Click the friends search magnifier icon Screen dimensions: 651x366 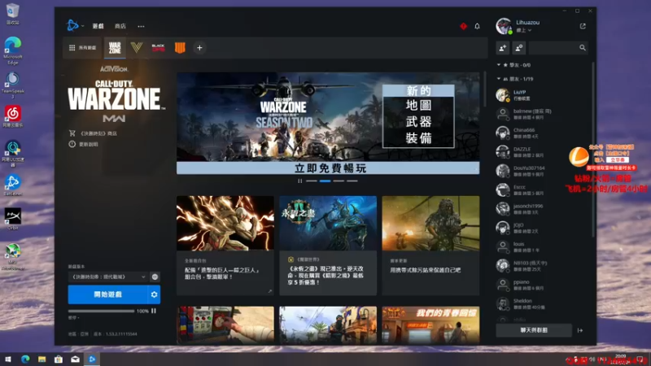click(x=583, y=48)
